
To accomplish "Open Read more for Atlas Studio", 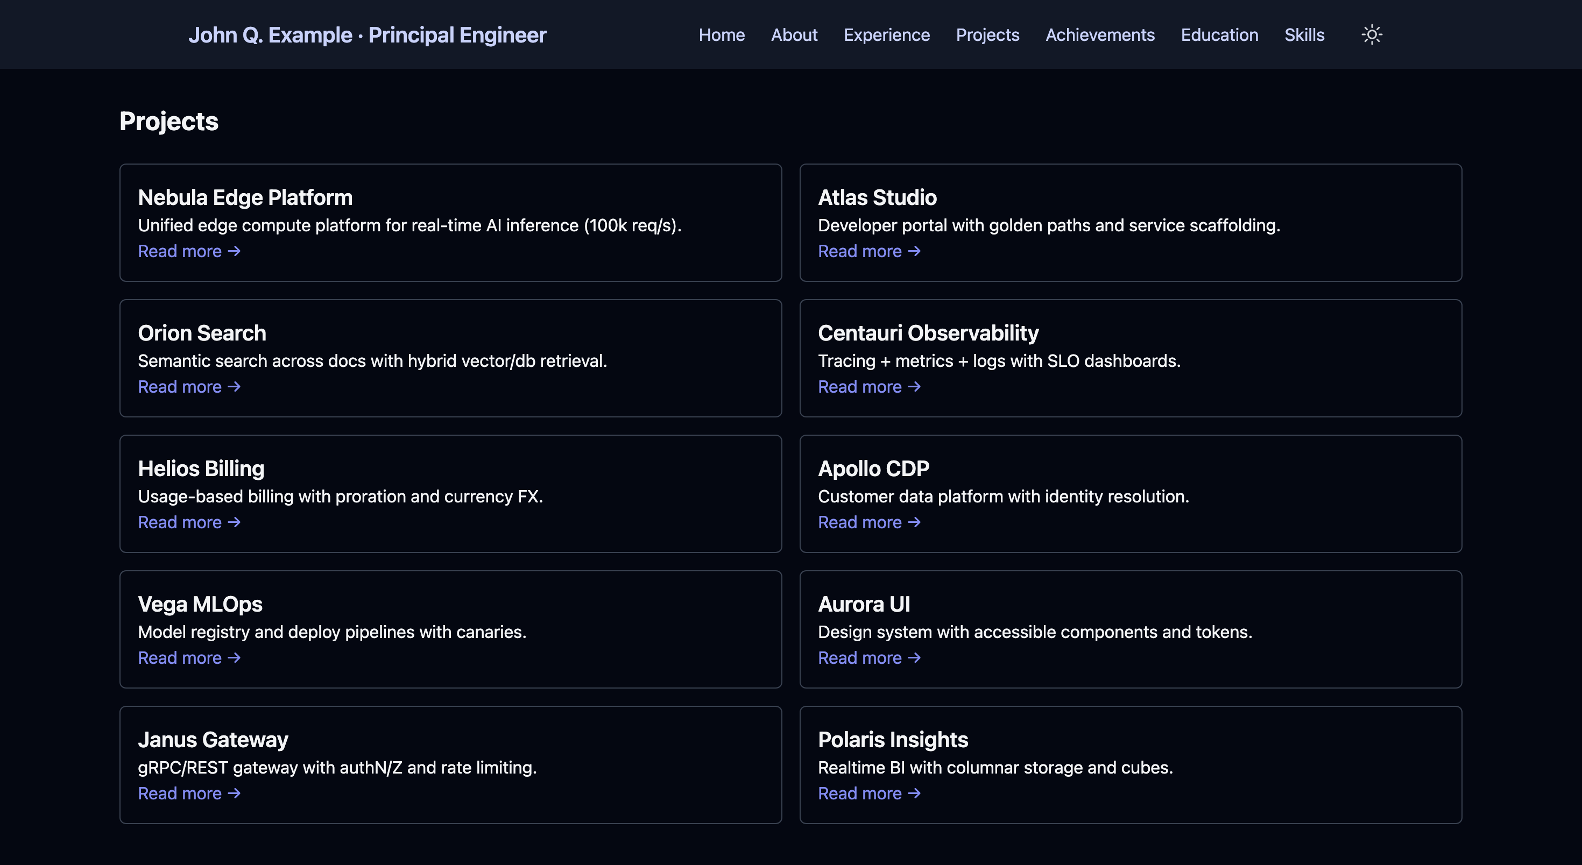I will point(868,251).
